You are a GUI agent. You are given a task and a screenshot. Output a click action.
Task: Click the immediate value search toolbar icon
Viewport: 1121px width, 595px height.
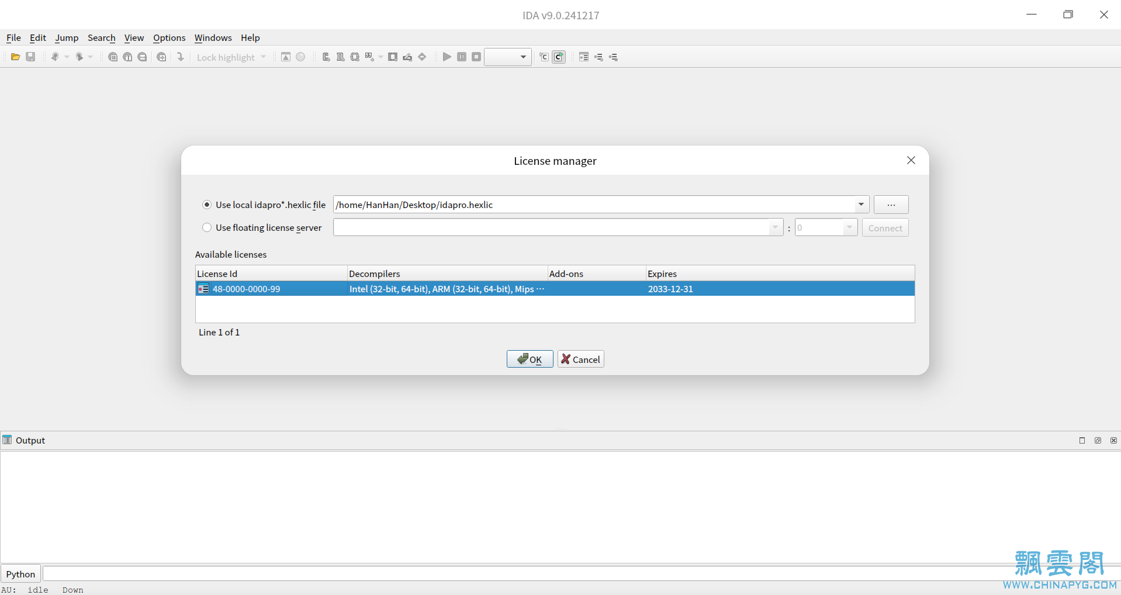pos(142,57)
